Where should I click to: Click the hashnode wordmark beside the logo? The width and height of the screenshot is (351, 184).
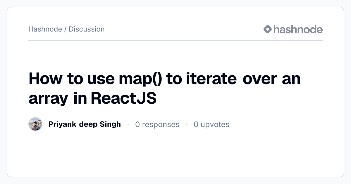click(298, 29)
